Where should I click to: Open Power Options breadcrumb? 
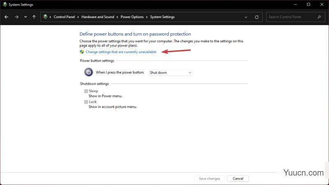132,17
